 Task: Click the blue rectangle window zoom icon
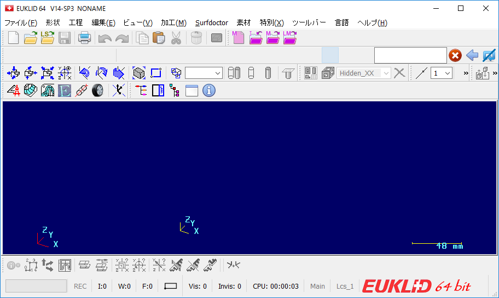pos(156,73)
